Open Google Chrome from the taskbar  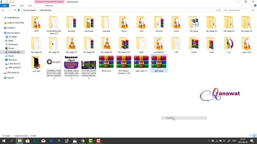[83, 141]
